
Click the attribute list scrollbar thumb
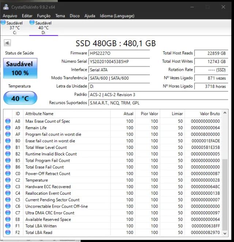tap(225, 194)
